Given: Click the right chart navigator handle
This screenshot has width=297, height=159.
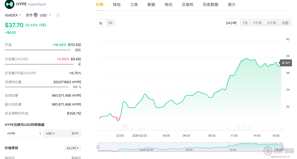Looking at the screenshot, I should point(282,147).
